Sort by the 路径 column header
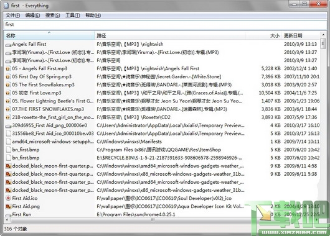Screen dimensions: 330x236 pyautogui.click(x=170, y=35)
